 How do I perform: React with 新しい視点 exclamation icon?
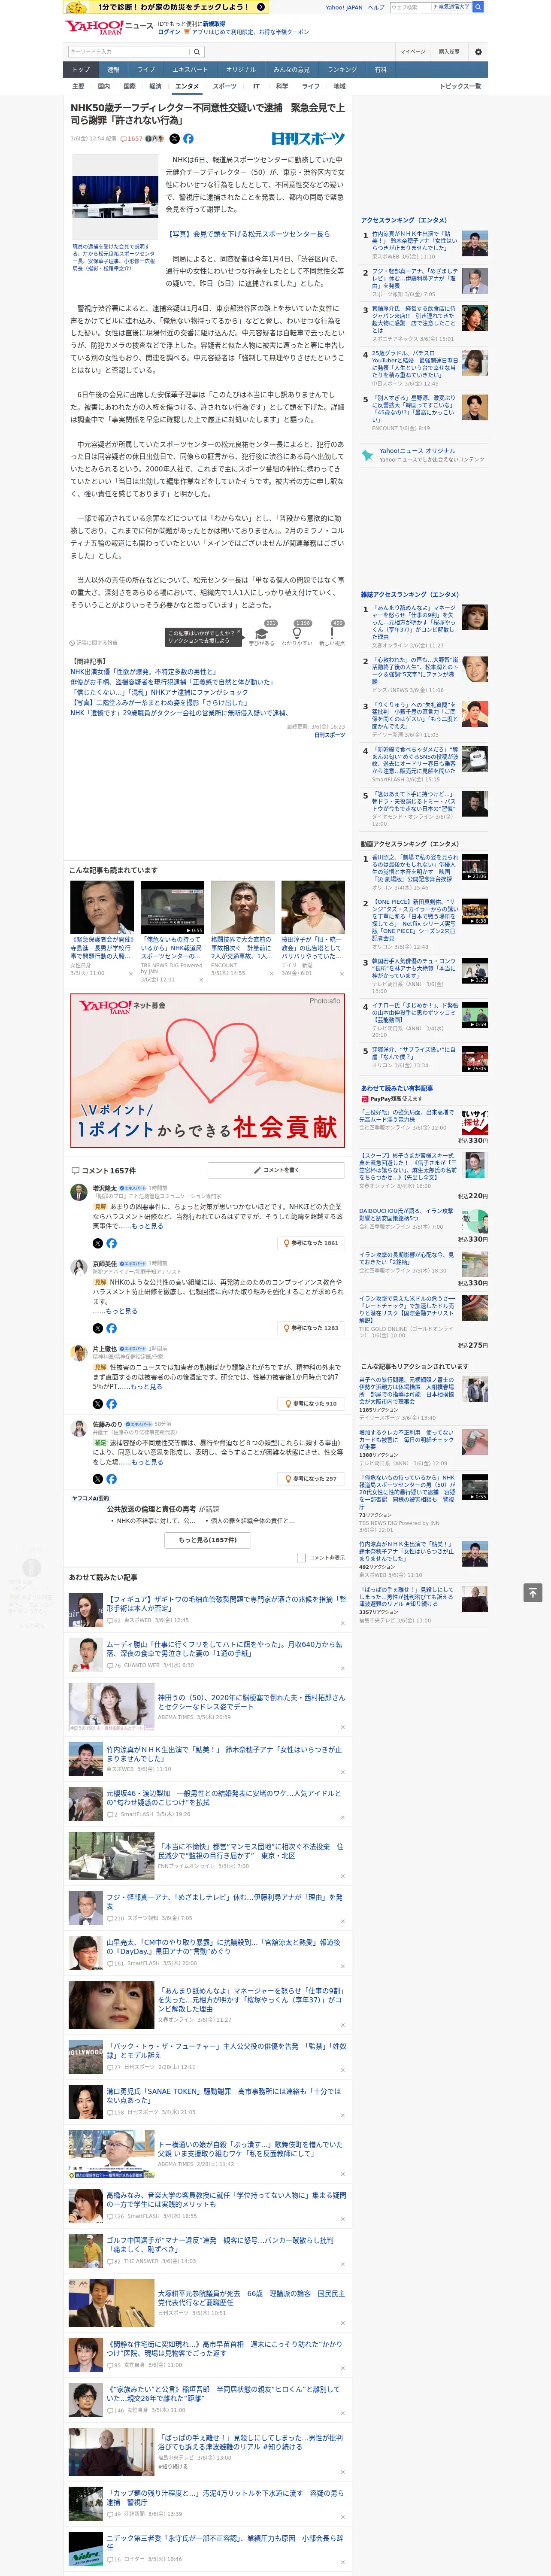click(x=332, y=633)
